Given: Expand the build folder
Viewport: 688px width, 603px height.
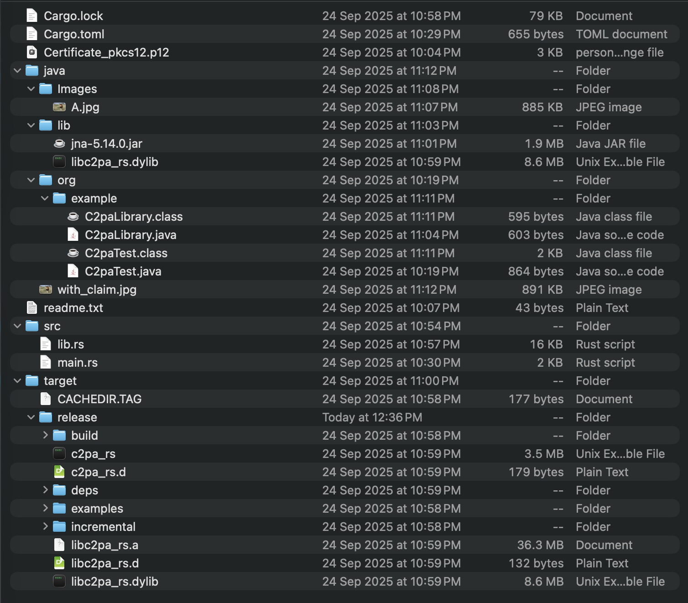Looking at the screenshot, I should (45, 436).
